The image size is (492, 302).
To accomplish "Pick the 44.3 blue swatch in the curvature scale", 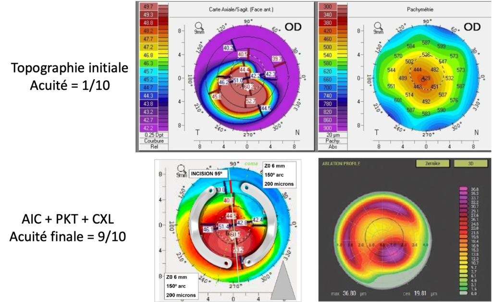I will pyautogui.click(x=148, y=96).
